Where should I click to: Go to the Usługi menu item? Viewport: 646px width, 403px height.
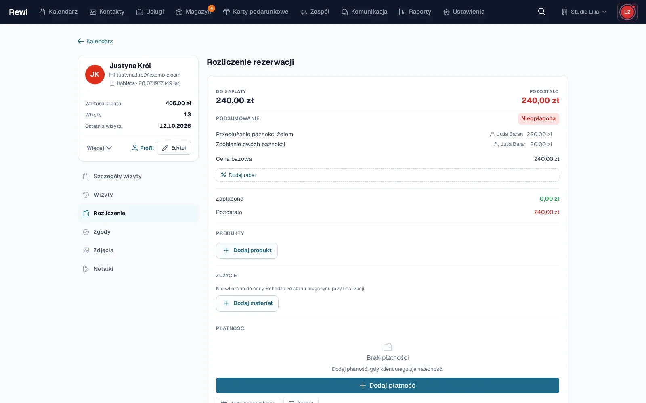(x=150, y=12)
